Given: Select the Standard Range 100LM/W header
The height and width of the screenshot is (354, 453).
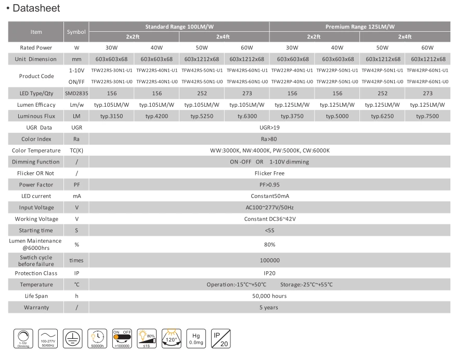Looking at the screenshot, I should [x=179, y=27].
